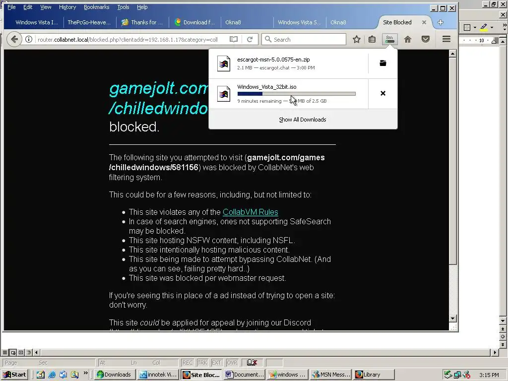Open containing folder for escargot-msn zip download
This screenshot has height=381, width=508.
(x=382, y=63)
